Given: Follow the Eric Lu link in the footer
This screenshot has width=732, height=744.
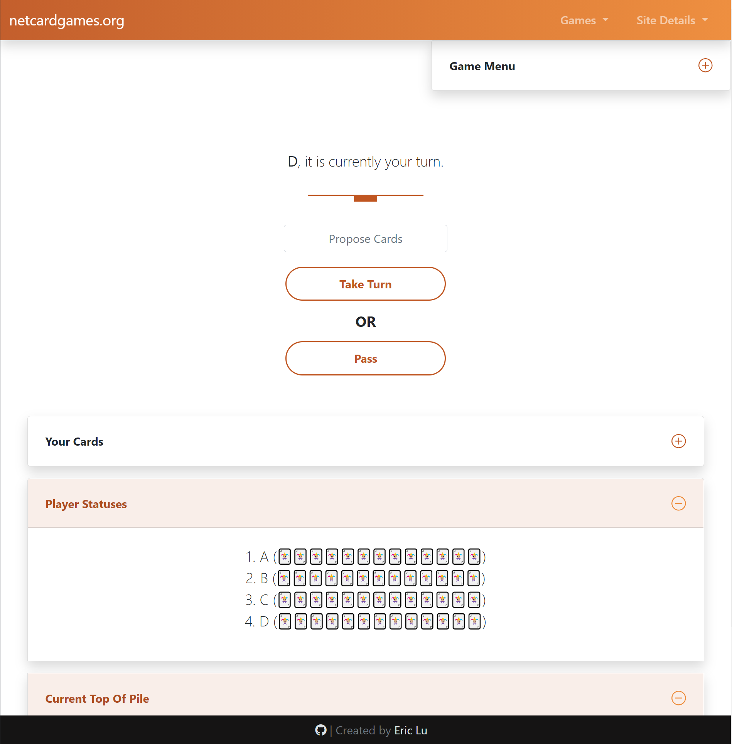Looking at the screenshot, I should 411,730.
